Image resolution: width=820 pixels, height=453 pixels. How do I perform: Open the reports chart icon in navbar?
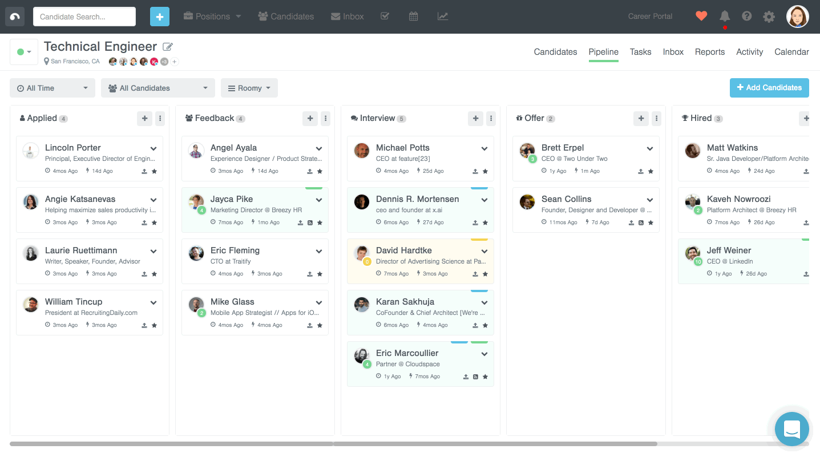point(443,16)
